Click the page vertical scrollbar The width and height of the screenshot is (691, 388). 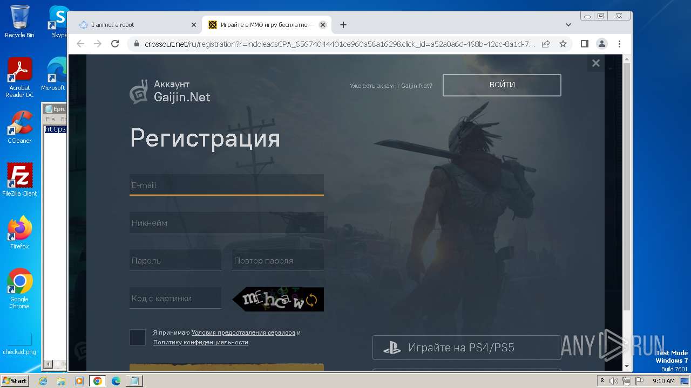[627, 186]
